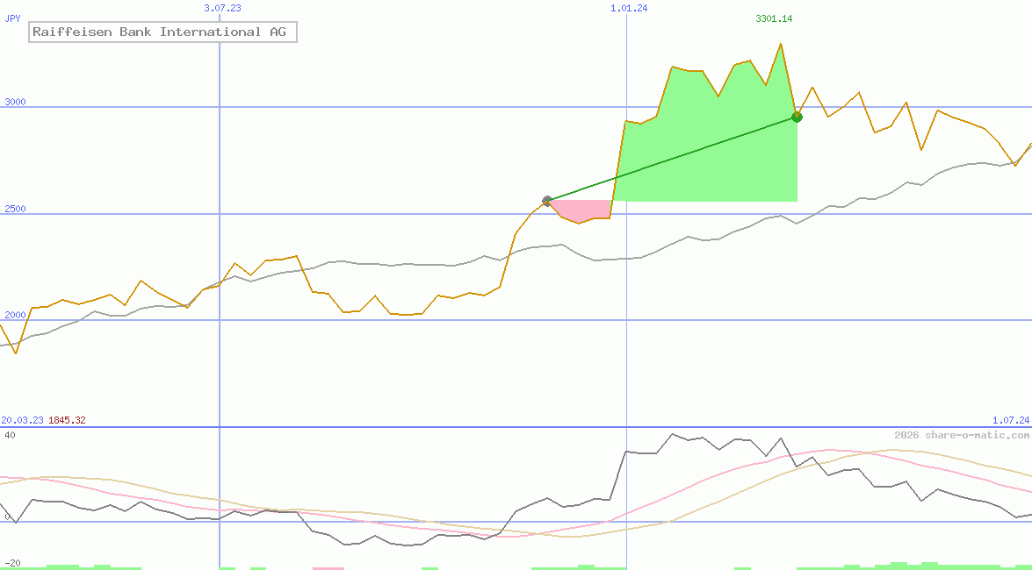This screenshot has width=1032, height=570.
Task: Click the 2000 price axis label
Action: point(15,315)
